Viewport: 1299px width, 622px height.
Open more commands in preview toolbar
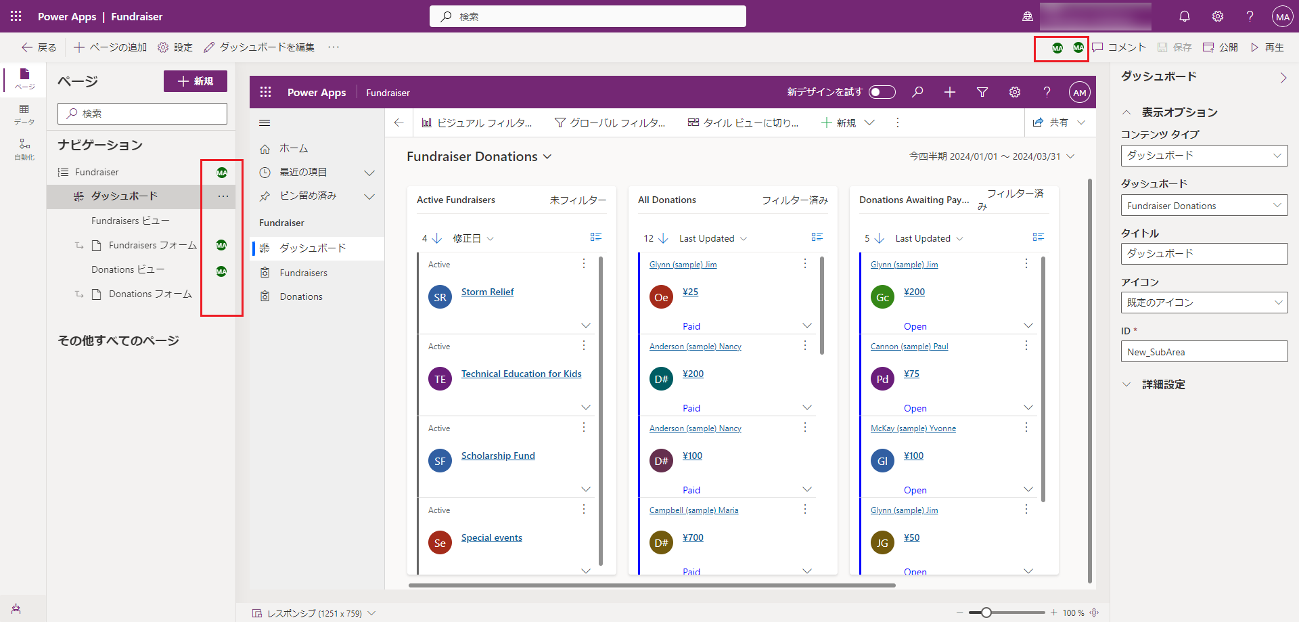tap(898, 123)
